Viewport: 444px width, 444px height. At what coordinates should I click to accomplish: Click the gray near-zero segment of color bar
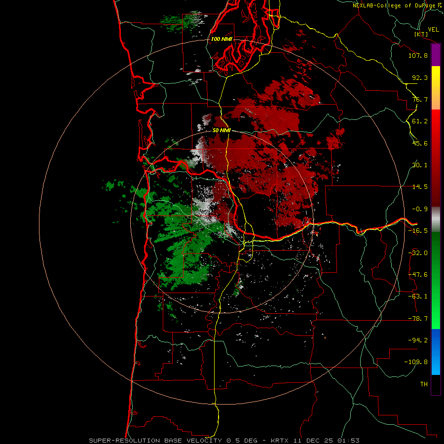click(436, 220)
